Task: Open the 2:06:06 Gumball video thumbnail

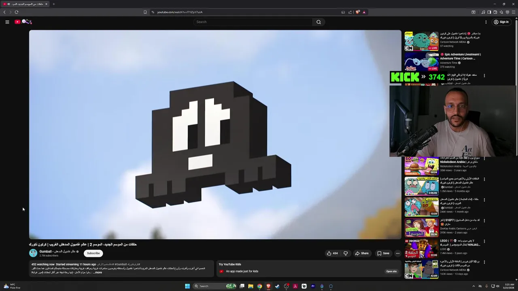Action: click(421, 187)
